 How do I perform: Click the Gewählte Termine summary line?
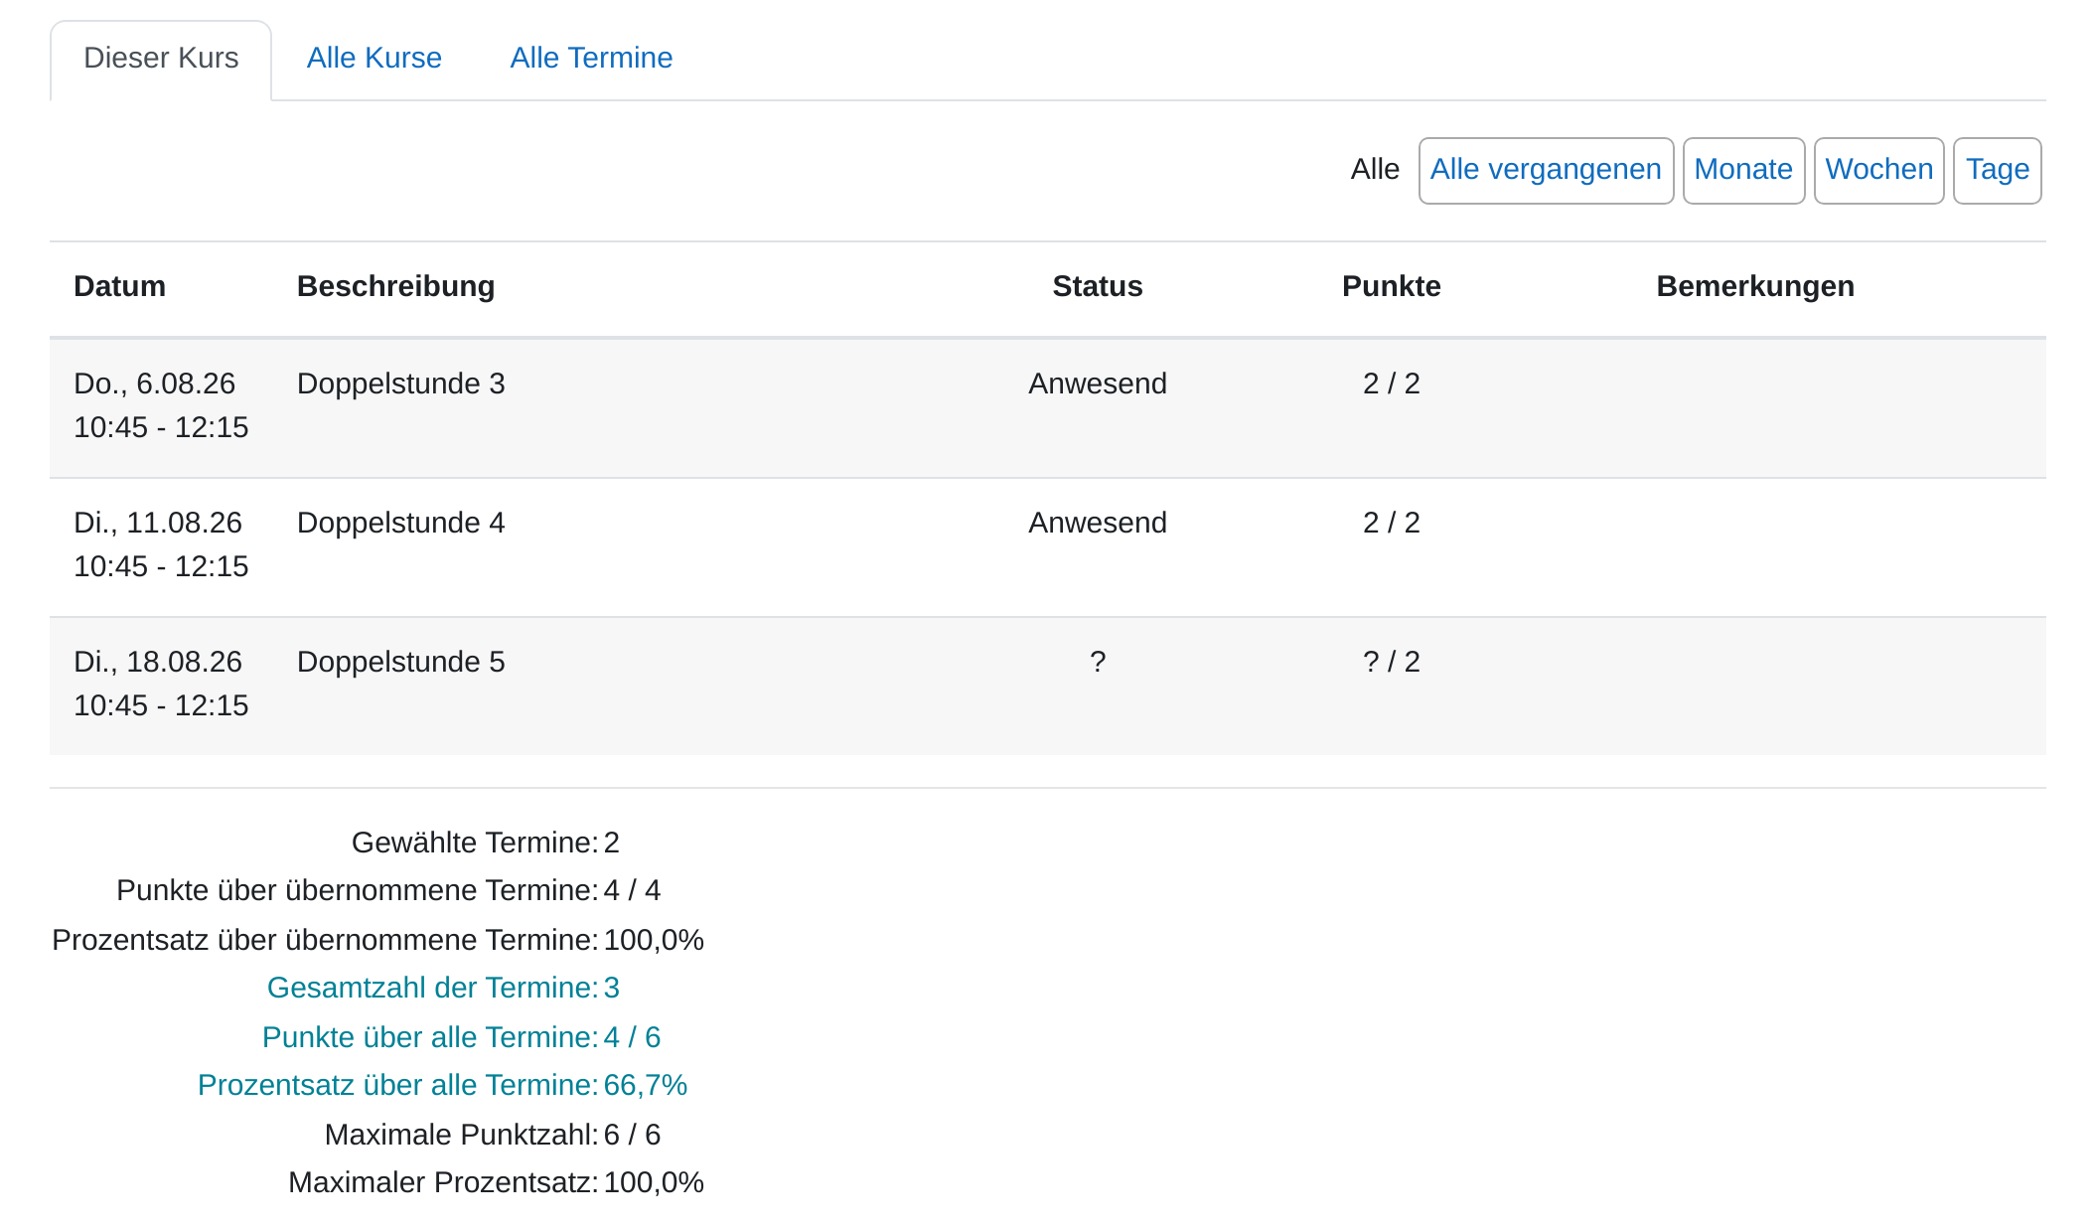coord(485,843)
